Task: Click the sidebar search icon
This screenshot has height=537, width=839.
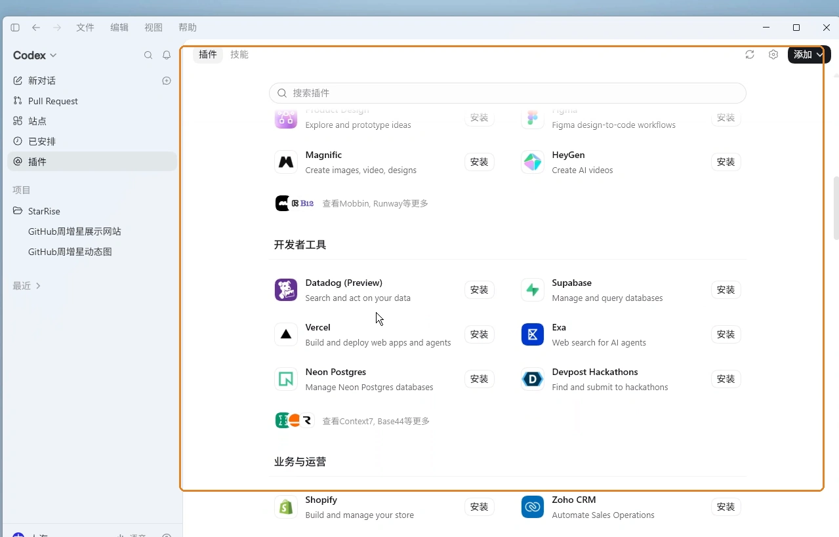Action: pyautogui.click(x=148, y=55)
